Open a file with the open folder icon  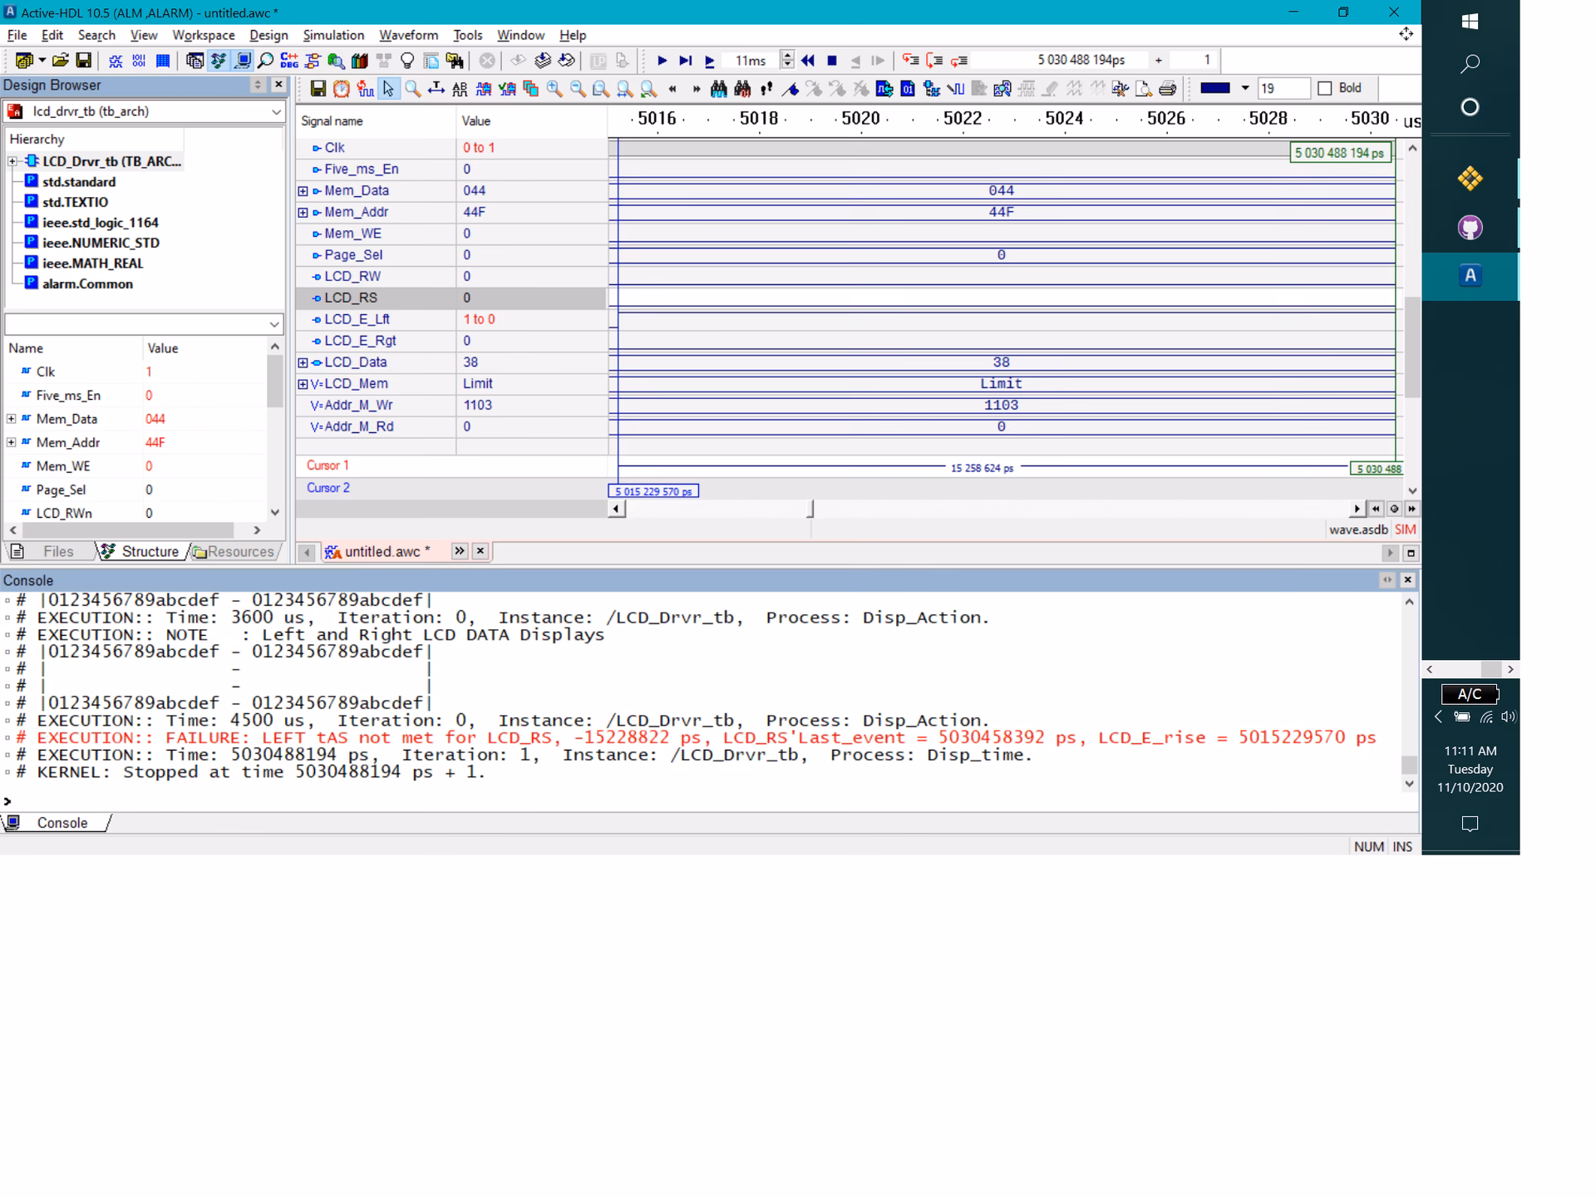[x=60, y=61]
